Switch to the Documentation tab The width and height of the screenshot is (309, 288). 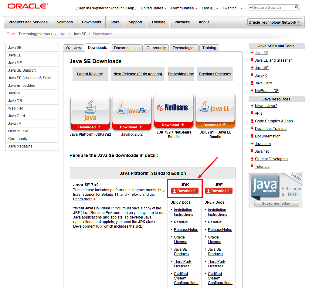click(x=127, y=48)
